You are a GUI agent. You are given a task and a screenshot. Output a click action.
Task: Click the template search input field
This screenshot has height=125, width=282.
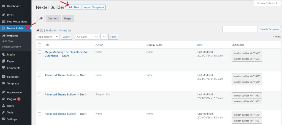coord(240,29)
